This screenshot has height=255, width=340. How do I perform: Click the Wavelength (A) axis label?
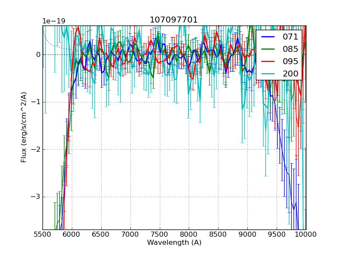(x=174, y=243)
